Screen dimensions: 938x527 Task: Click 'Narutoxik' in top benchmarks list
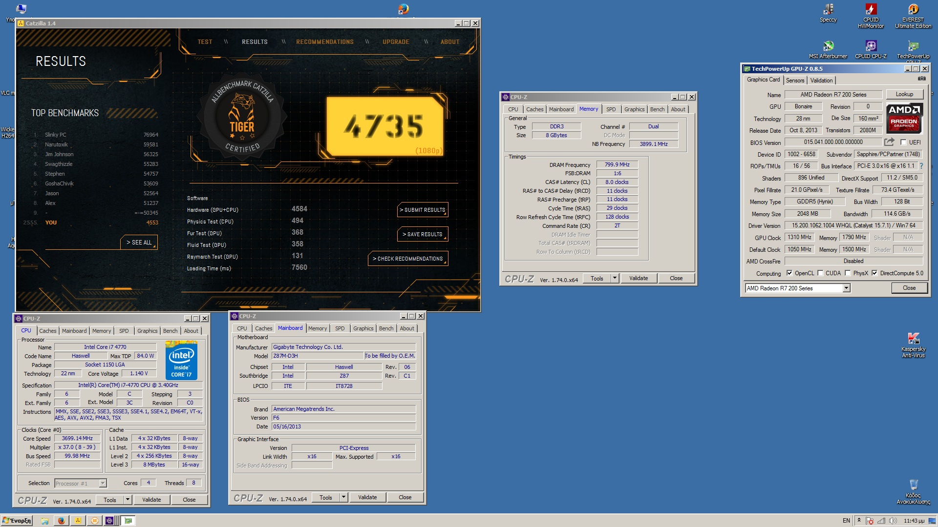pyautogui.click(x=57, y=144)
